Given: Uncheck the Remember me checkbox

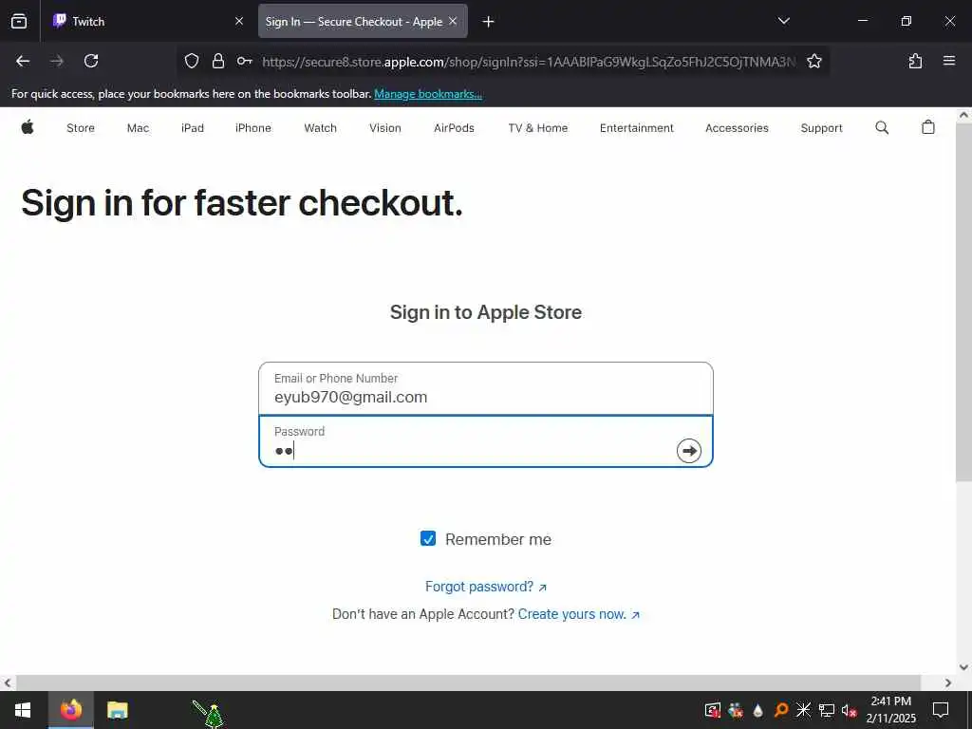Looking at the screenshot, I should [x=428, y=538].
